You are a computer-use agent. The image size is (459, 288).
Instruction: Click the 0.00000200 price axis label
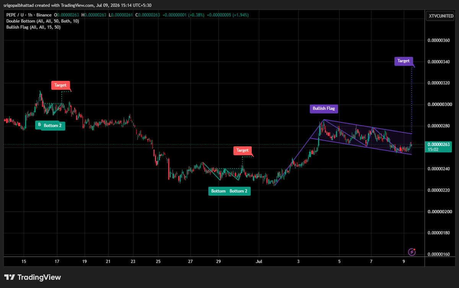point(439,211)
